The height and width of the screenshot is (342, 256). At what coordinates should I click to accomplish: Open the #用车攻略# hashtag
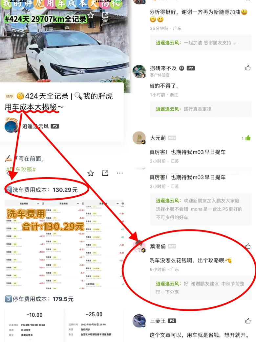tap(21, 169)
